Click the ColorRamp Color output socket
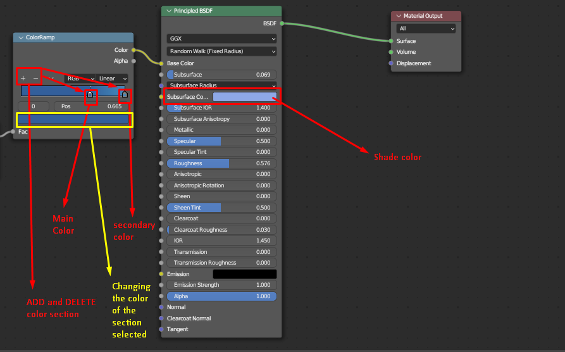Viewport: 565px width, 352px height. pos(133,50)
